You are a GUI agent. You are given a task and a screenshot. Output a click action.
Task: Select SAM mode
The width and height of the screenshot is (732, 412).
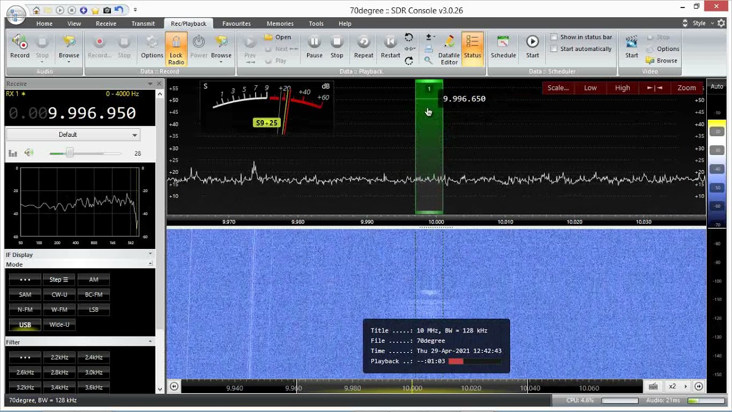pyautogui.click(x=25, y=295)
